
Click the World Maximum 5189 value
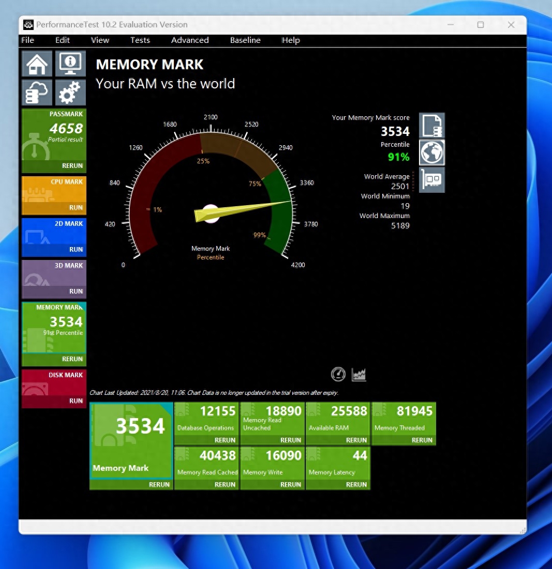[x=400, y=225]
